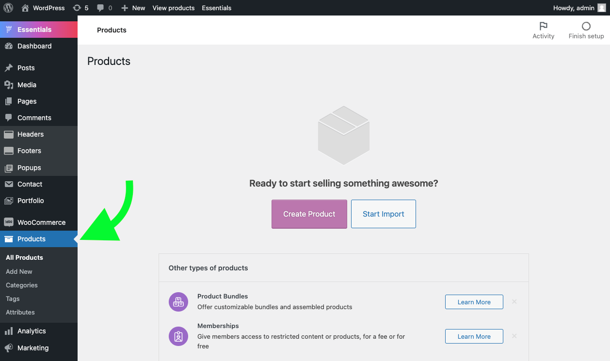Click the Other types of products heading

[x=208, y=267]
